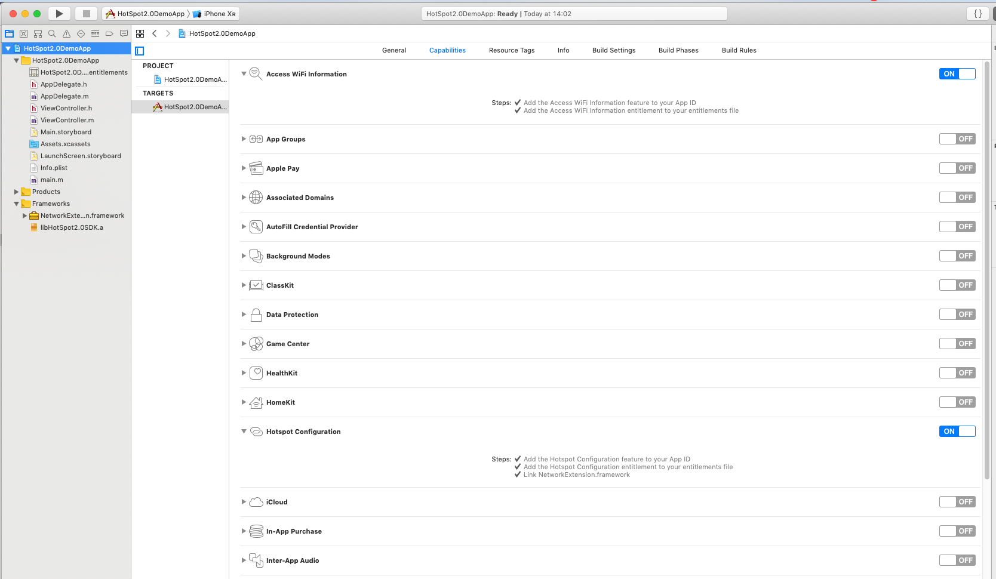Stop the running scheme
Screen dimensions: 996x579
[87, 14]
